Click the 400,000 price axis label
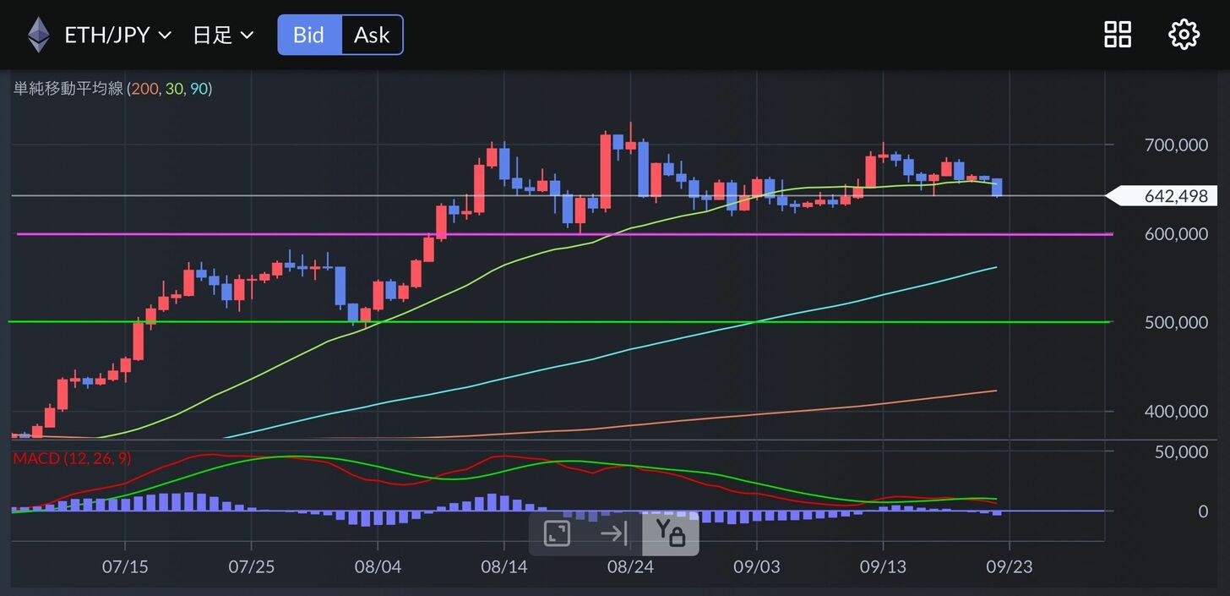The width and height of the screenshot is (1230, 596). [x=1176, y=412]
